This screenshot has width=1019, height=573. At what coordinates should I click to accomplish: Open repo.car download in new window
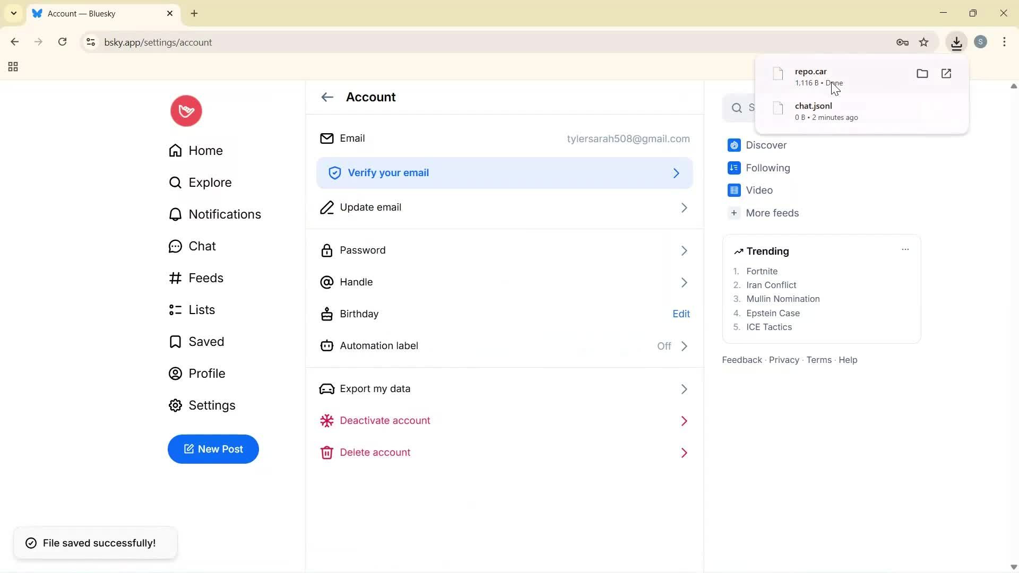click(946, 74)
